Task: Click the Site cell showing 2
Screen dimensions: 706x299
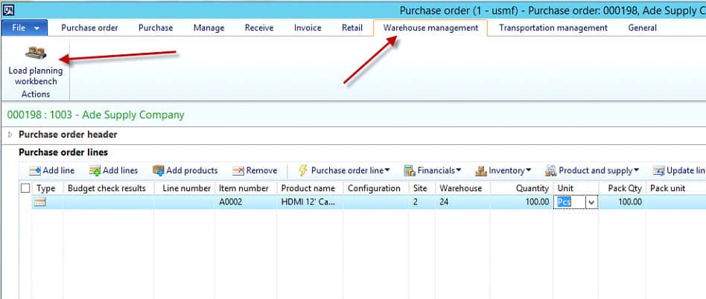Action: pyautogui.click(x=422, y=202)
